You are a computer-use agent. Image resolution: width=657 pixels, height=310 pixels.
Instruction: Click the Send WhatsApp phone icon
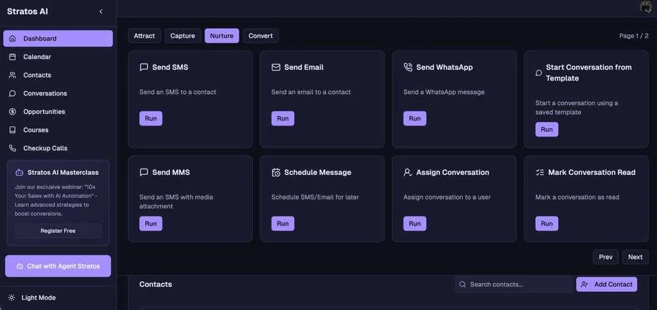pyautogui.click(x=407, y=67)
